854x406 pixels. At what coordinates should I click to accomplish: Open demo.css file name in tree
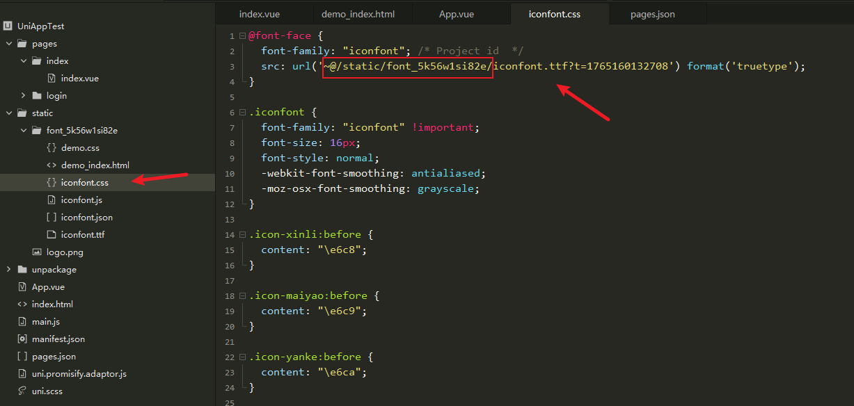pos(80,147)
